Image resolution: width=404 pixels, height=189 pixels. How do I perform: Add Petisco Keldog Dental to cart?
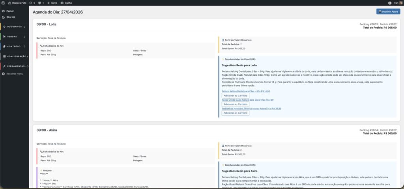click(x=236, y=95)
